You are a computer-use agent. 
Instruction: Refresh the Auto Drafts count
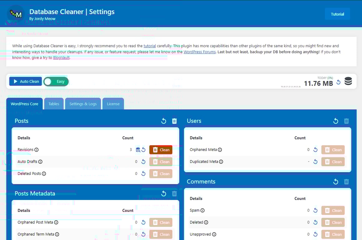click(143, 162)
